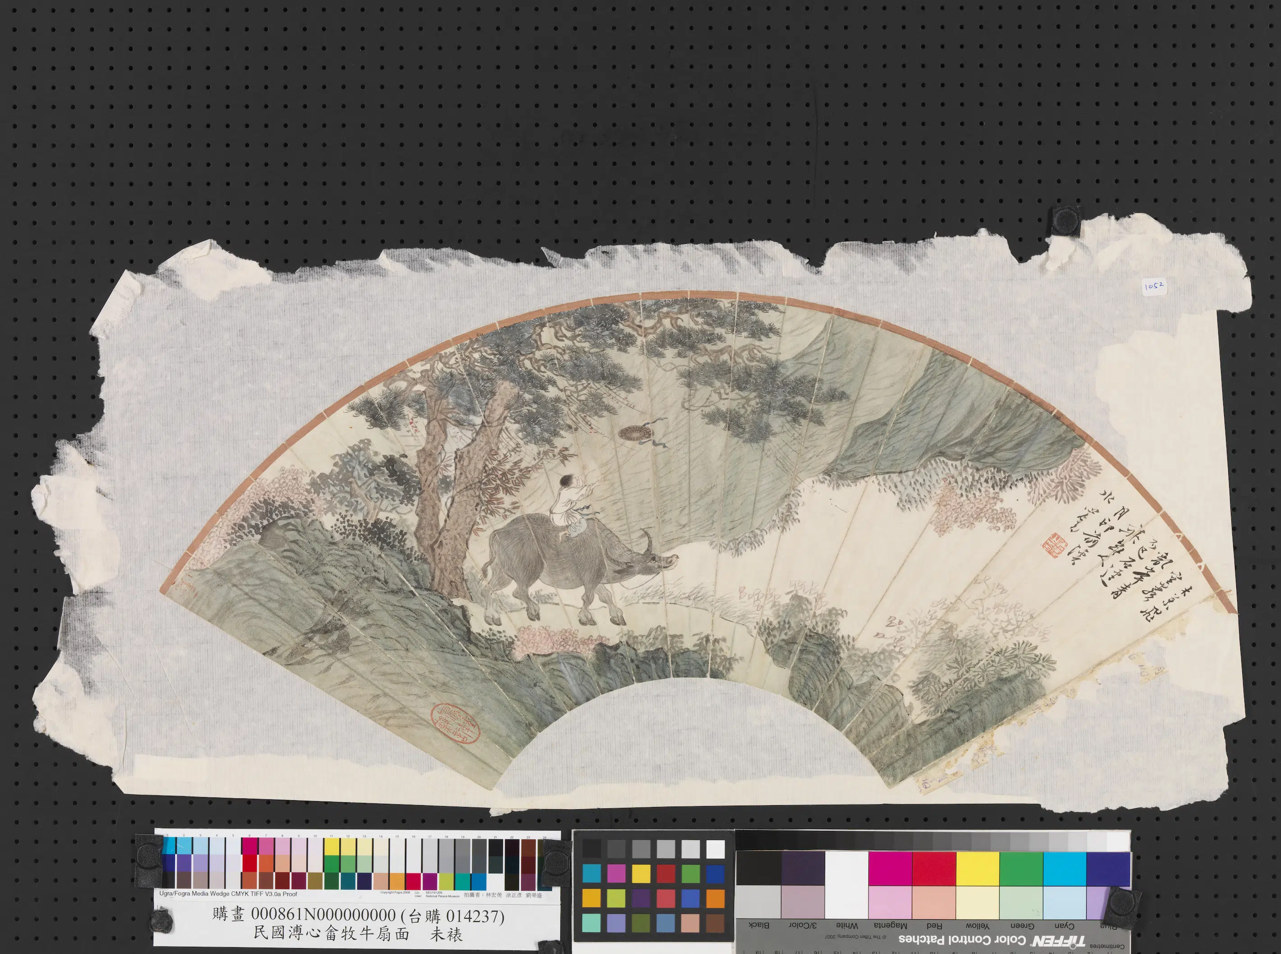Pick the large white patch on Tiffen chart

pyautogui.click(x=847, y=885)
